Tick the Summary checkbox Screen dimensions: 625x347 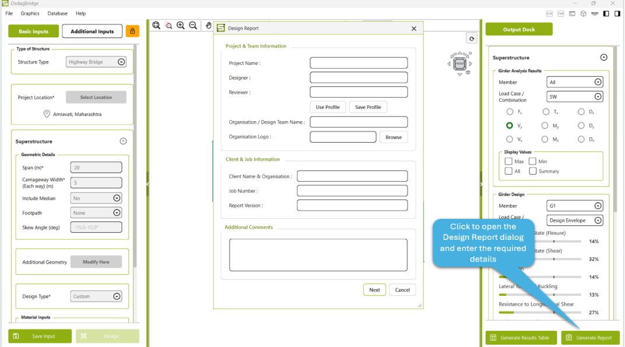(532, 171)
